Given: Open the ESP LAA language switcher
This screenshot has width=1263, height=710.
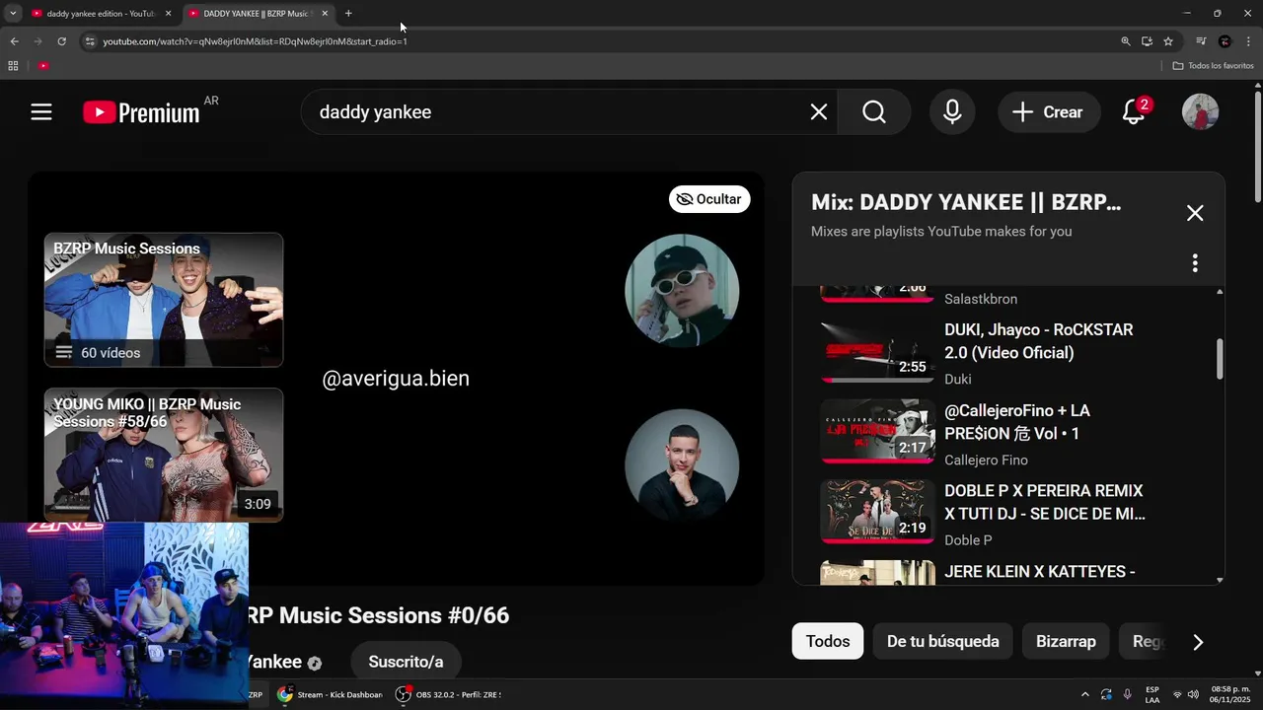Looking at the screenshot, I should coord(1152,695).
